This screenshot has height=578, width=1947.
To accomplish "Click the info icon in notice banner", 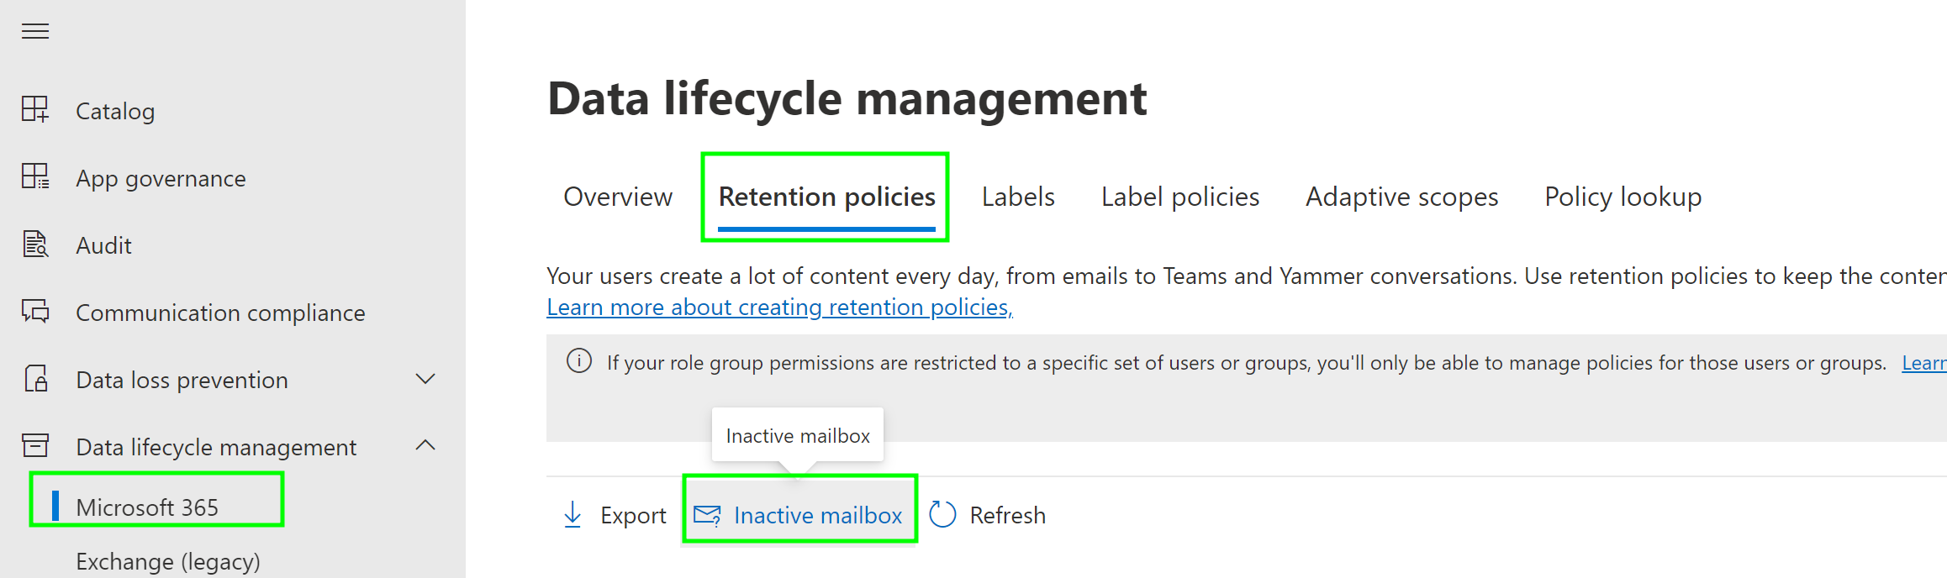I will pos(579,361).
